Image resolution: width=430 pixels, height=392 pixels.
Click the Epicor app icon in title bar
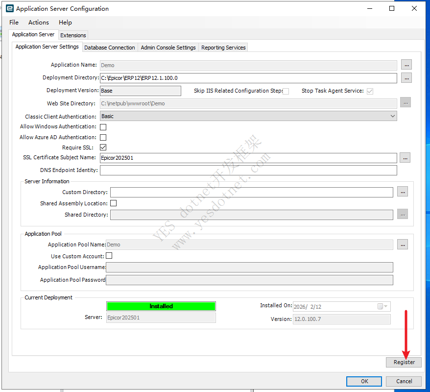(9, 9)
